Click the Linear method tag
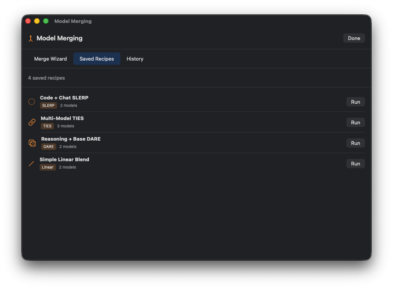This screenshot has width=393, height=289. tap(48, 167)
